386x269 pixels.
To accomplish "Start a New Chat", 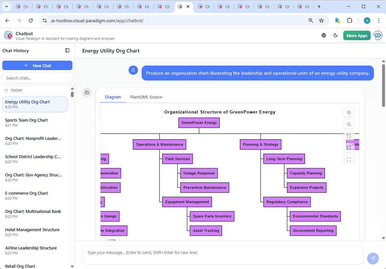I will tap(37, 65).
